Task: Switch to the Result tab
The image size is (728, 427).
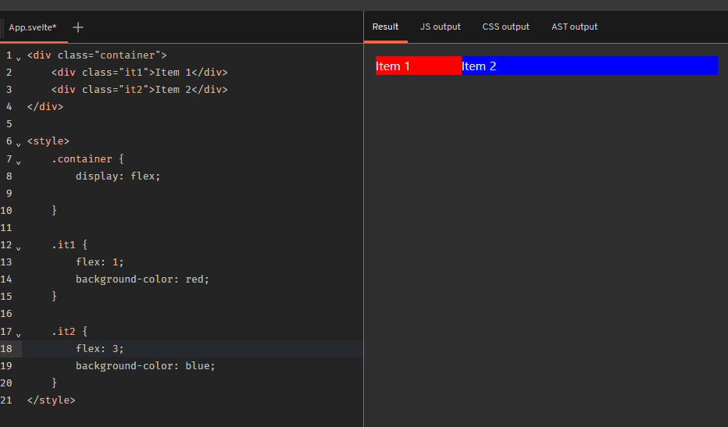Action: click(385, 27)
